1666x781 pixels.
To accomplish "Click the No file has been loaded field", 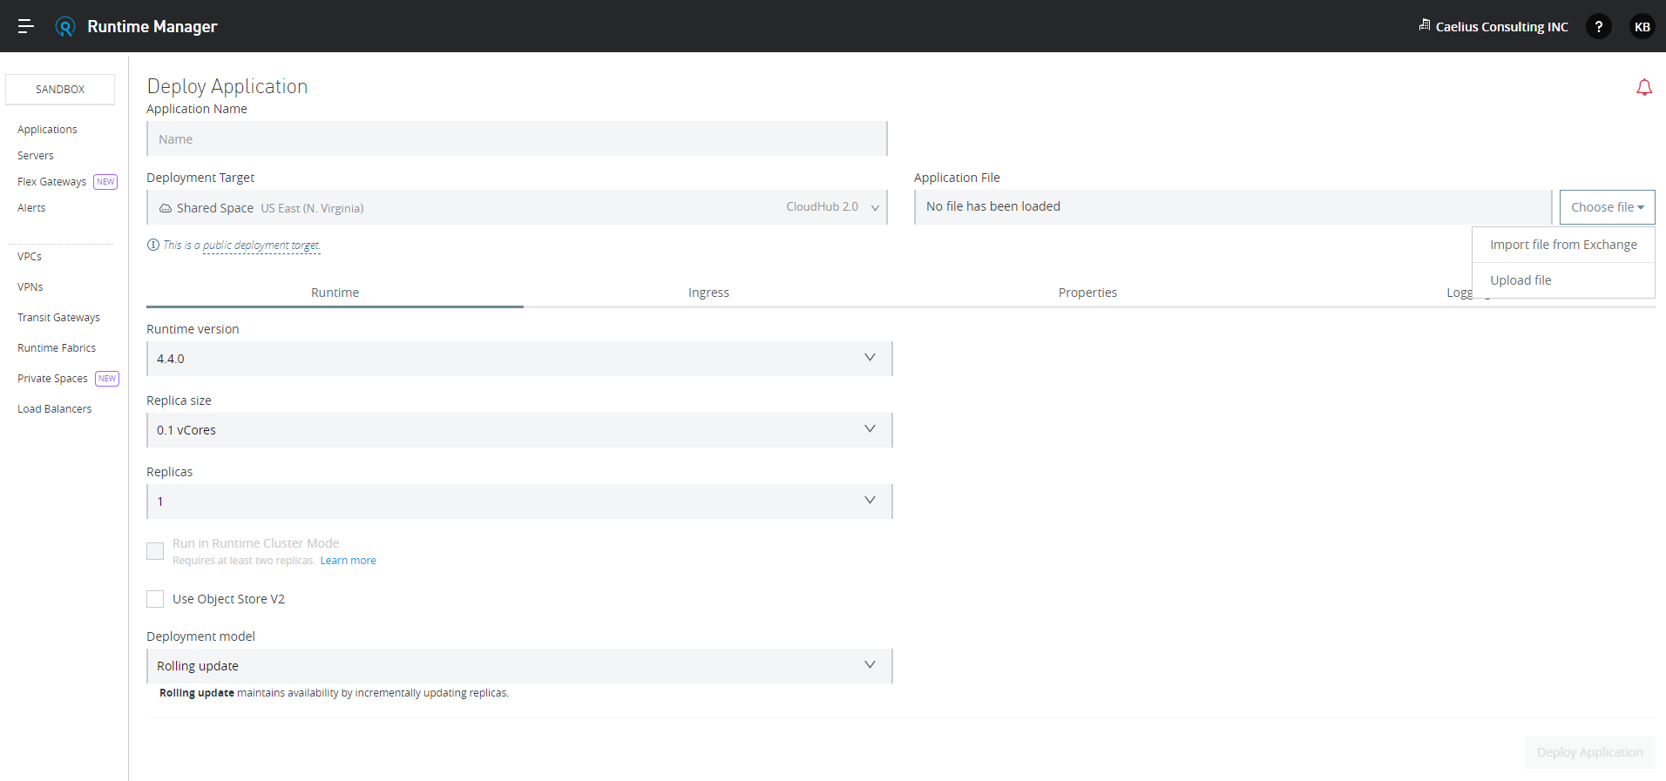I will [1232, 207].
